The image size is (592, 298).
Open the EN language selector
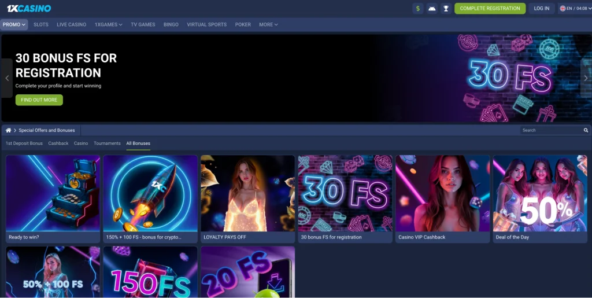(573, 9)
